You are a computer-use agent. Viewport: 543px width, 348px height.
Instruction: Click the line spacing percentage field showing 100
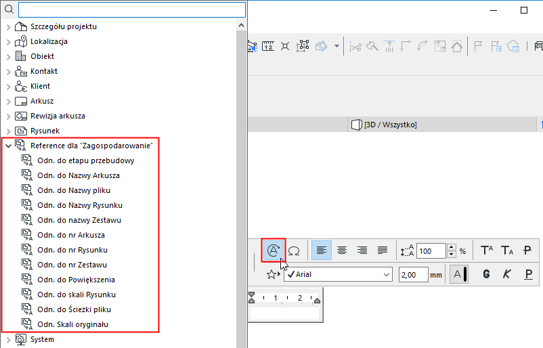(x=431, y=251)
